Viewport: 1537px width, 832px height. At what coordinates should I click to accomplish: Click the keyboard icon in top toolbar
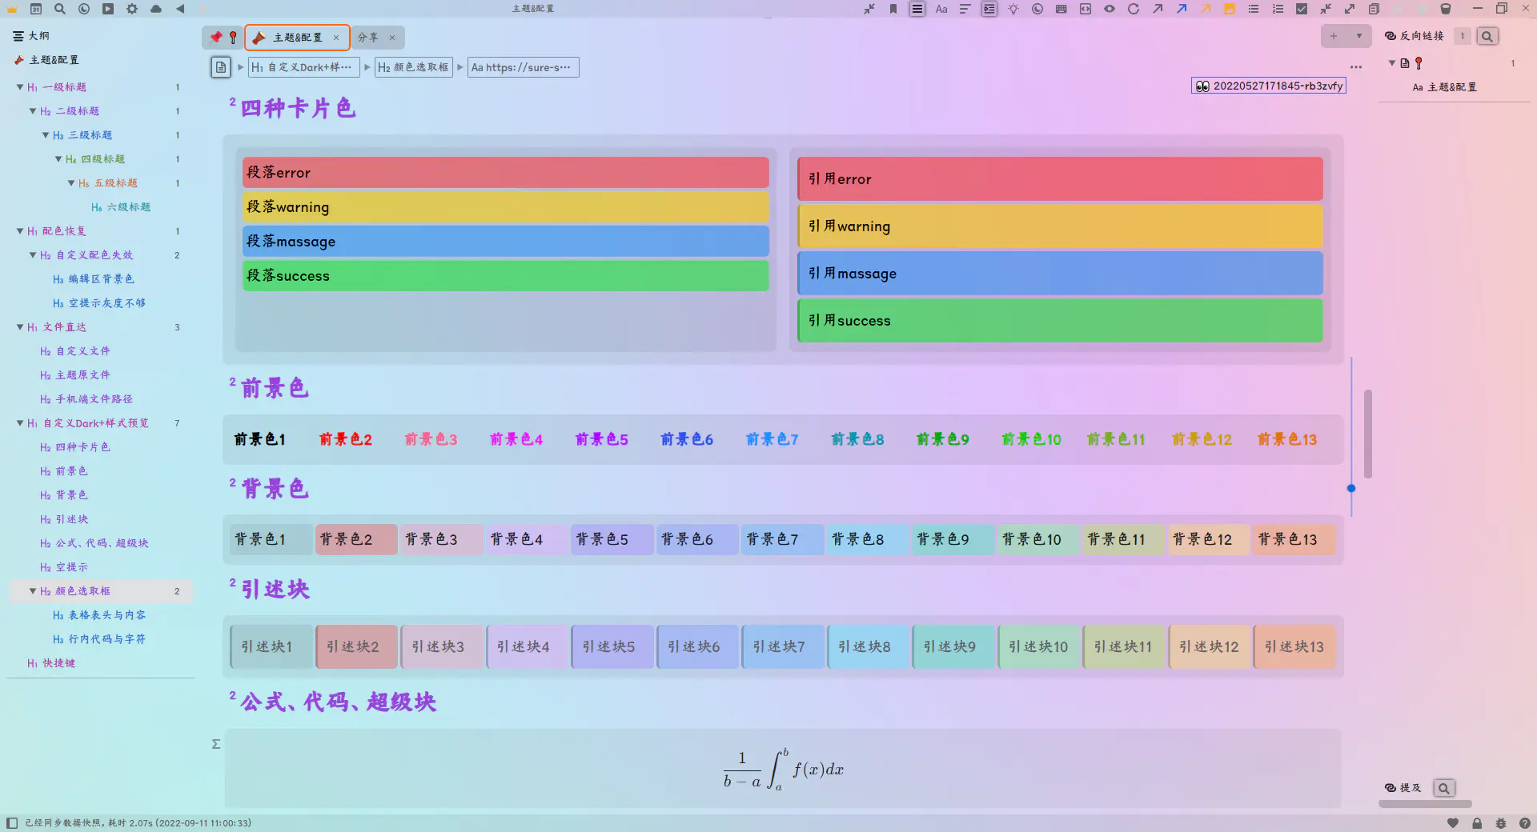point(1061,9)
